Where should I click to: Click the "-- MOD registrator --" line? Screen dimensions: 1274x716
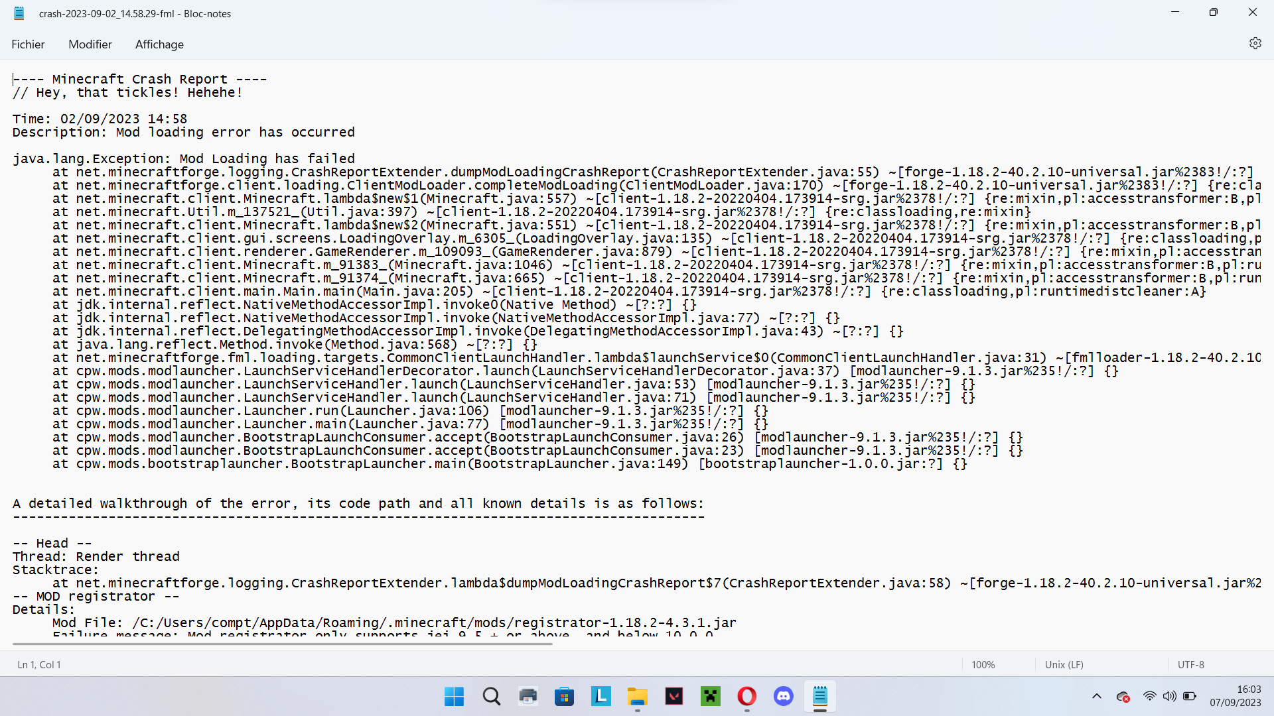96,597
